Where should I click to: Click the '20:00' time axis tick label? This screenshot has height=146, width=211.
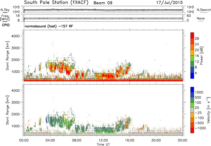(156, 140)
